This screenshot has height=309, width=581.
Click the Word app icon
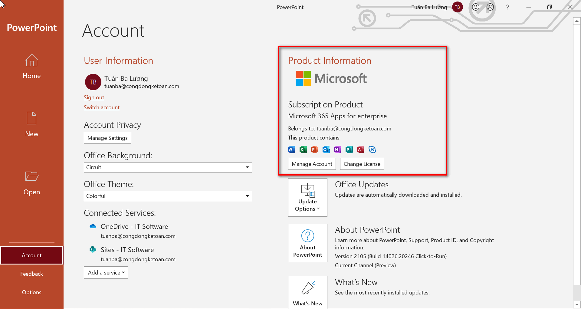click(x=292, y=150)
